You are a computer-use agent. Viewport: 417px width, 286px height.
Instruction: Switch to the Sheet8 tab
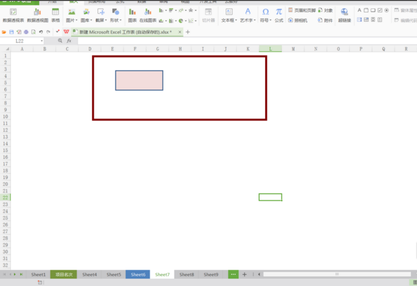186,275
